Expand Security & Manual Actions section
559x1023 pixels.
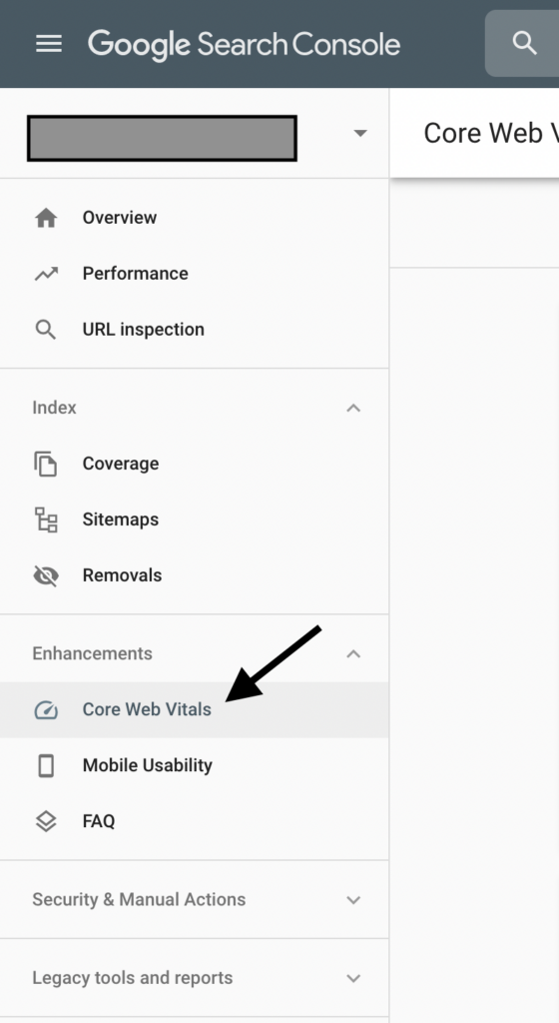(x=353, y=900)
